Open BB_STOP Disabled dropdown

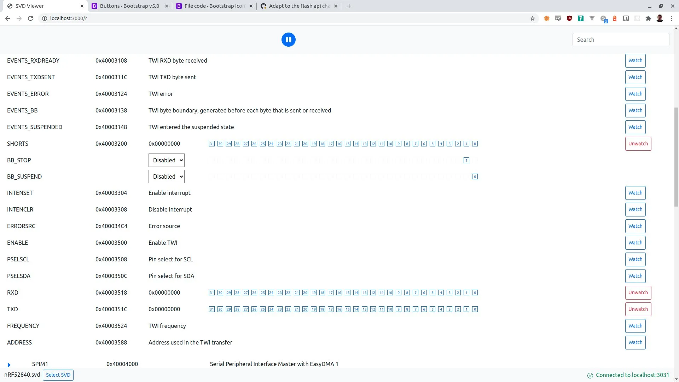point(166,160)
